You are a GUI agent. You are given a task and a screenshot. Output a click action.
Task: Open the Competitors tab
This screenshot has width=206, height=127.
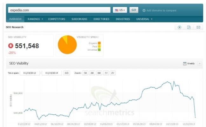pos(57,19)
